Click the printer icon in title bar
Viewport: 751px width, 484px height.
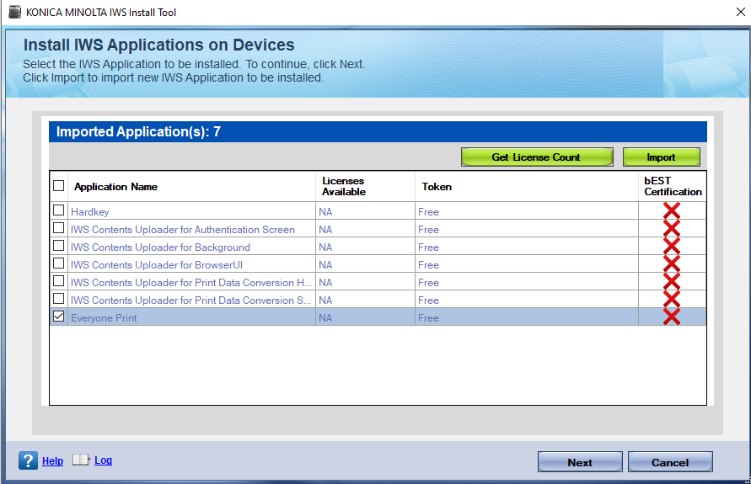(14, 13)
